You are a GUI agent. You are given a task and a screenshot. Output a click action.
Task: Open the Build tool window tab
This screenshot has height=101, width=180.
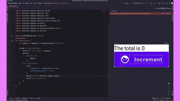click(31, 98)
